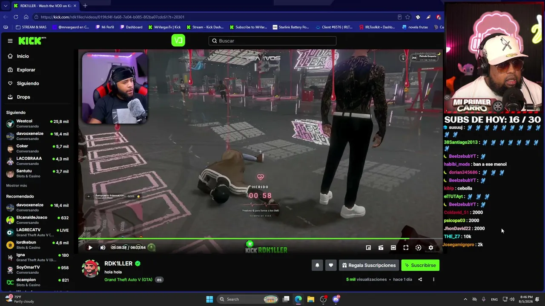Open dcampion recommended channel
This screenshot has width=545, height=306.
coord(37,282)
